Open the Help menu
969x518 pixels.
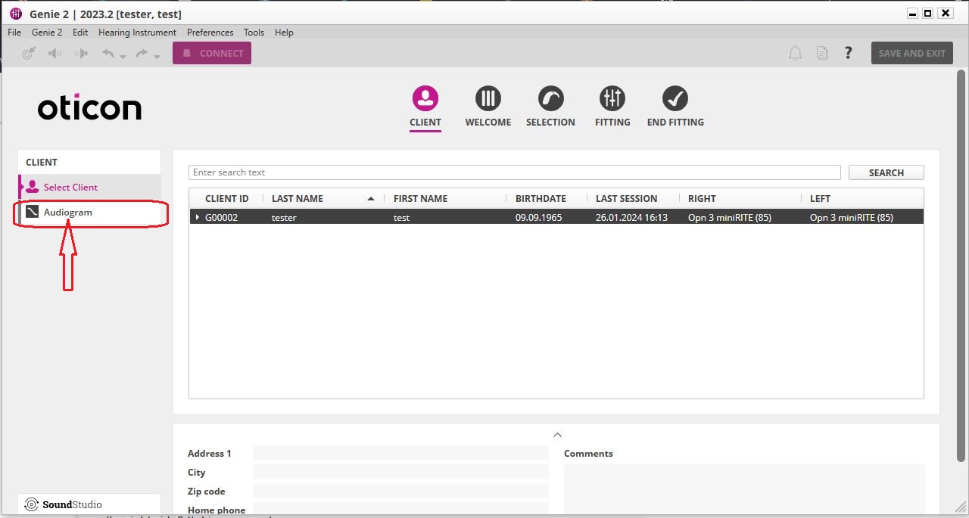pos(284,33)
